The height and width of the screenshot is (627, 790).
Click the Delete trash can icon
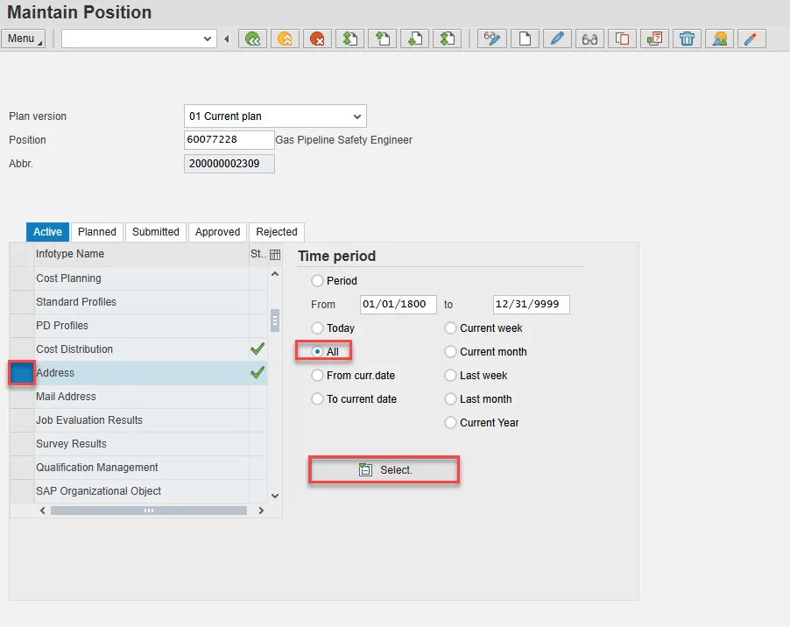coord(688,39)
